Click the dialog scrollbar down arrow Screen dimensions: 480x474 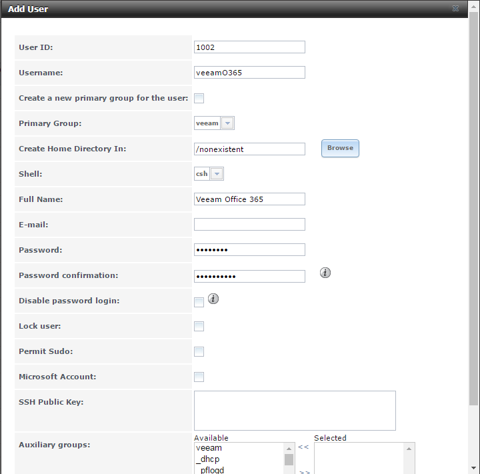point(473,469)
